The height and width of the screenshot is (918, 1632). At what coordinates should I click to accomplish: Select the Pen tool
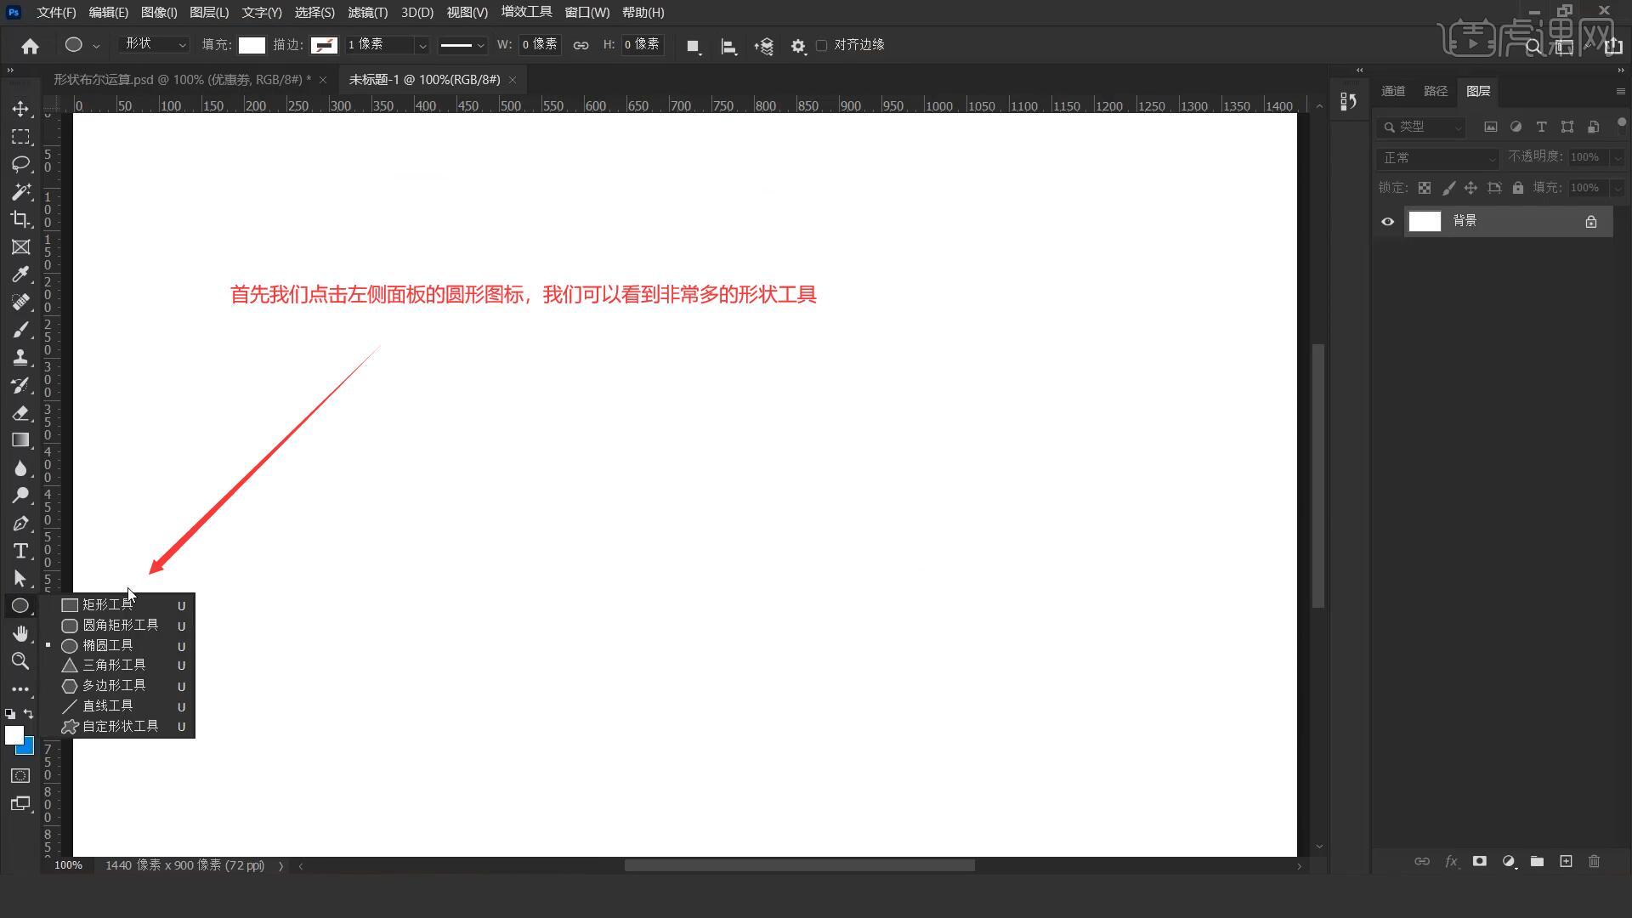[20, 524]
